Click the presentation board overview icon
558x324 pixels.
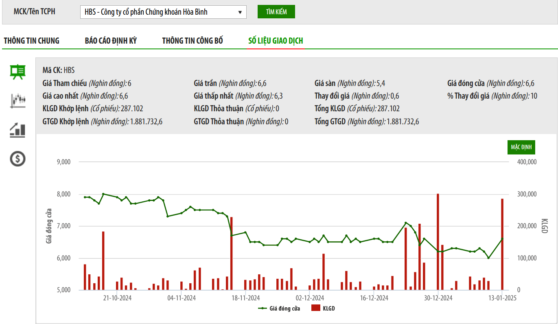pyautogui.click(x=18, y=72)
